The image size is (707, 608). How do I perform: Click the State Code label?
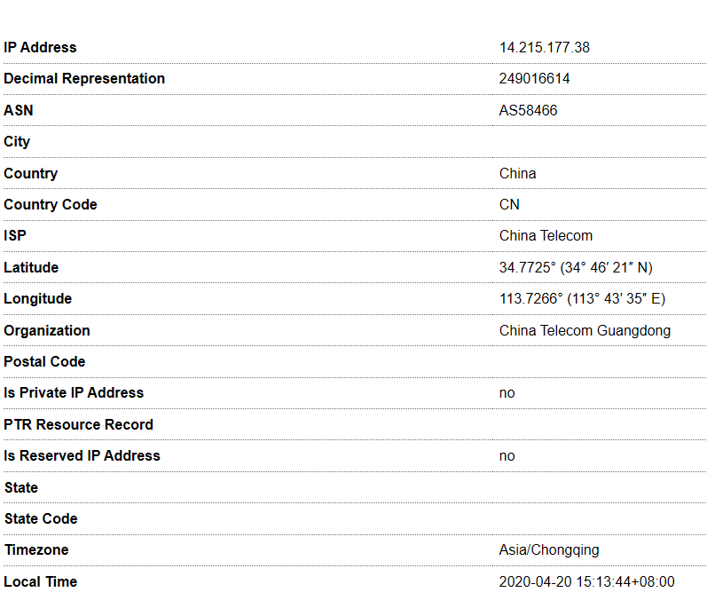tap(41, 518)
